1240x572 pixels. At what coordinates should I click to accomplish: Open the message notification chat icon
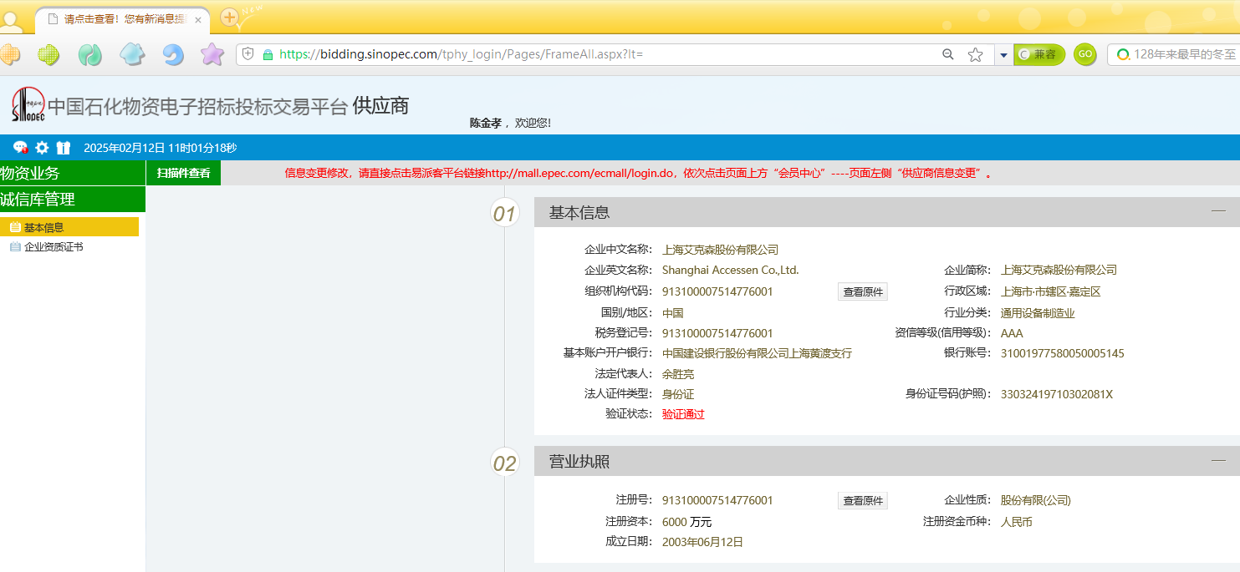click(x=20, y=148)
